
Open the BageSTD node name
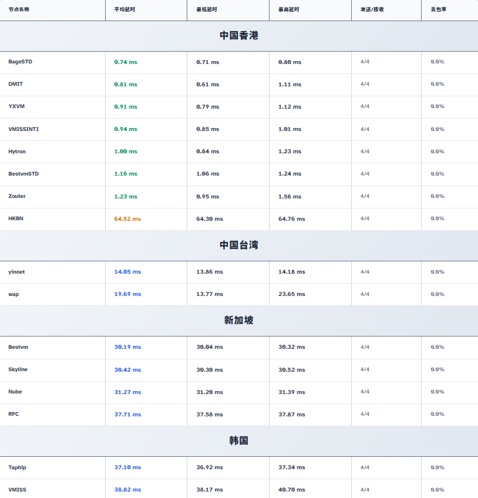(x=21, y=62)
